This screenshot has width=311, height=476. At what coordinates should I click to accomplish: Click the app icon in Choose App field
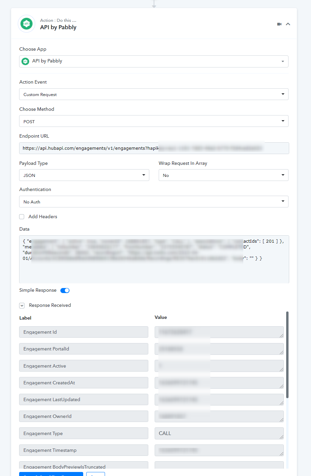[25, 61]
